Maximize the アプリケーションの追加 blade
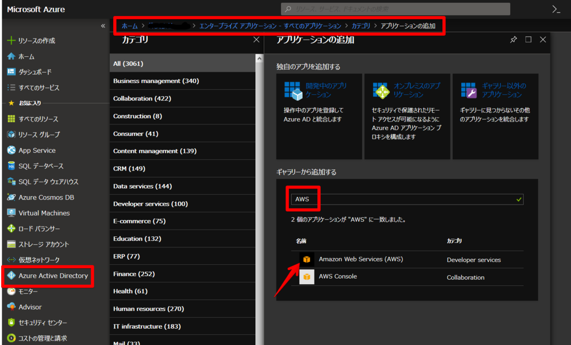The width and height of the screenshot is (571, 345). pyautogui.click(x=528, y=40)
